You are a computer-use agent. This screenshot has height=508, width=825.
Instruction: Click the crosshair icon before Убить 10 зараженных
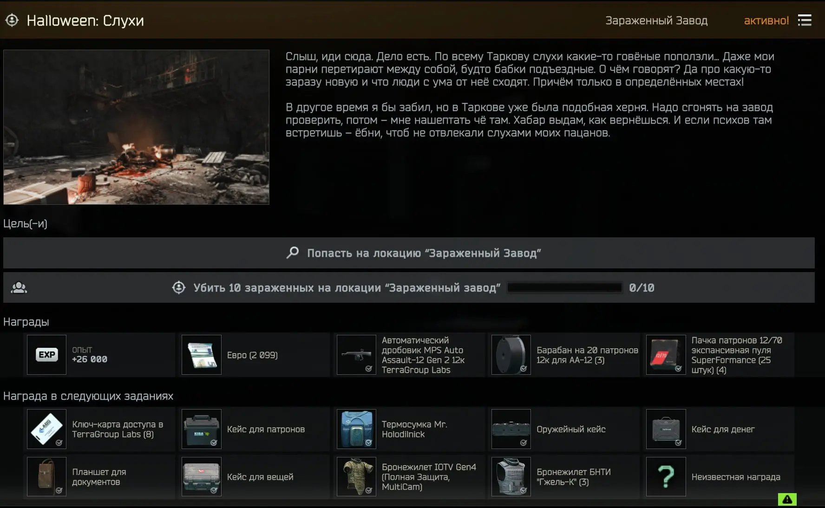click(x=179, y=287)
